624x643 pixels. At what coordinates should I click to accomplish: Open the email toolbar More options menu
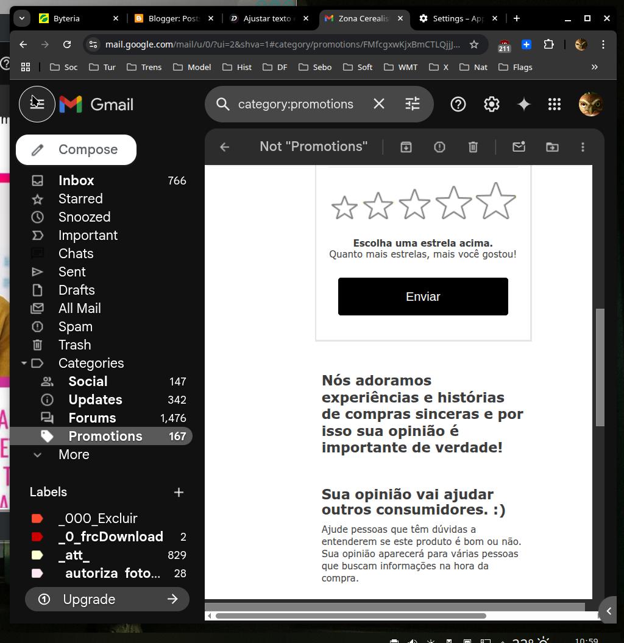[x=583, y=147]
